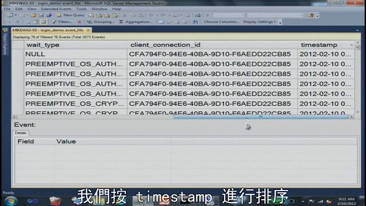Screen dimensions: 366x206
Task: Click the Analysis Services MDX Query icon
Action: [99, 15]
